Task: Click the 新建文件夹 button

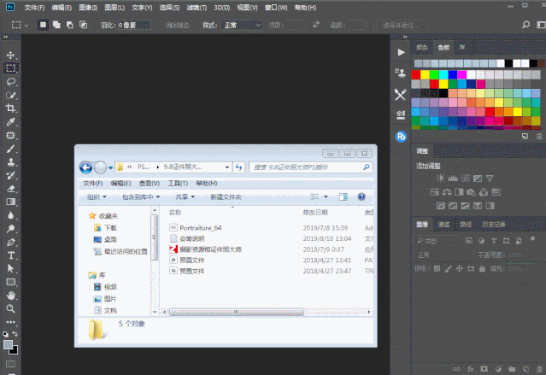Action: tap(226, 197)
